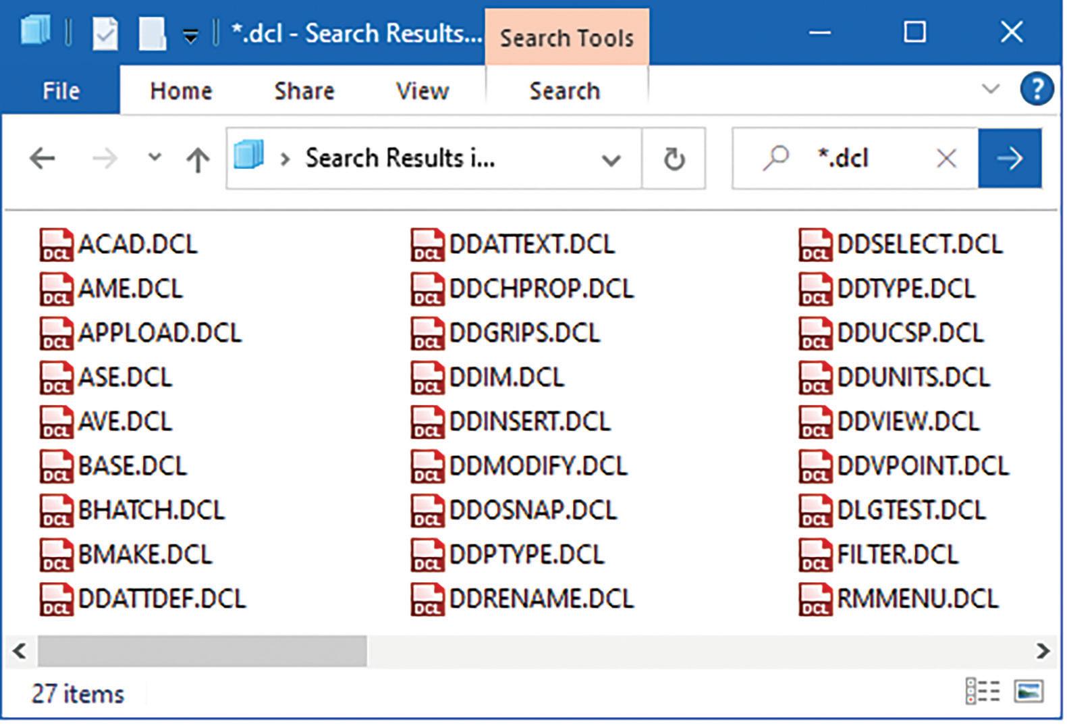Viewport: 1067px width, 726px height.
Task: Click the breadcrumb chevron before Search Results
Action: point(285,159)
